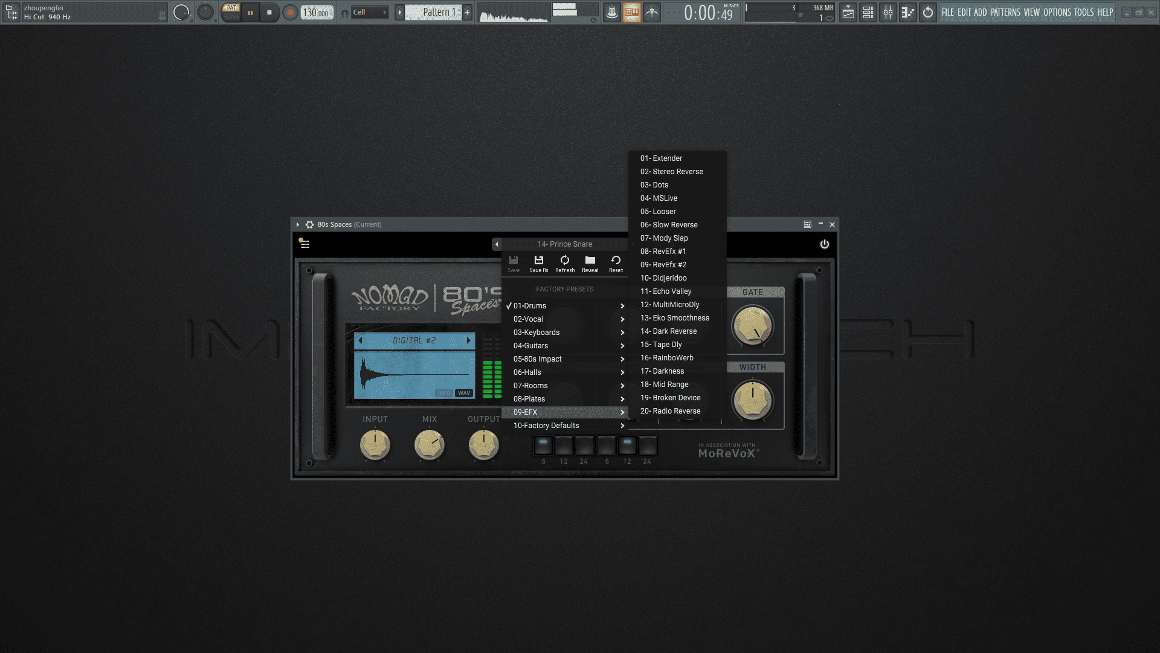Screen dimensions: 1160x653
Task: Click the Reset preset icon
Action: (616, 264)
